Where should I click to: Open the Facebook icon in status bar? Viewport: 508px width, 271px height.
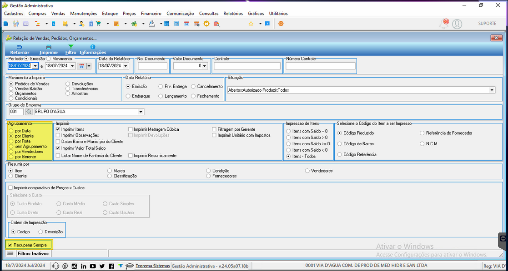point(111,266)
